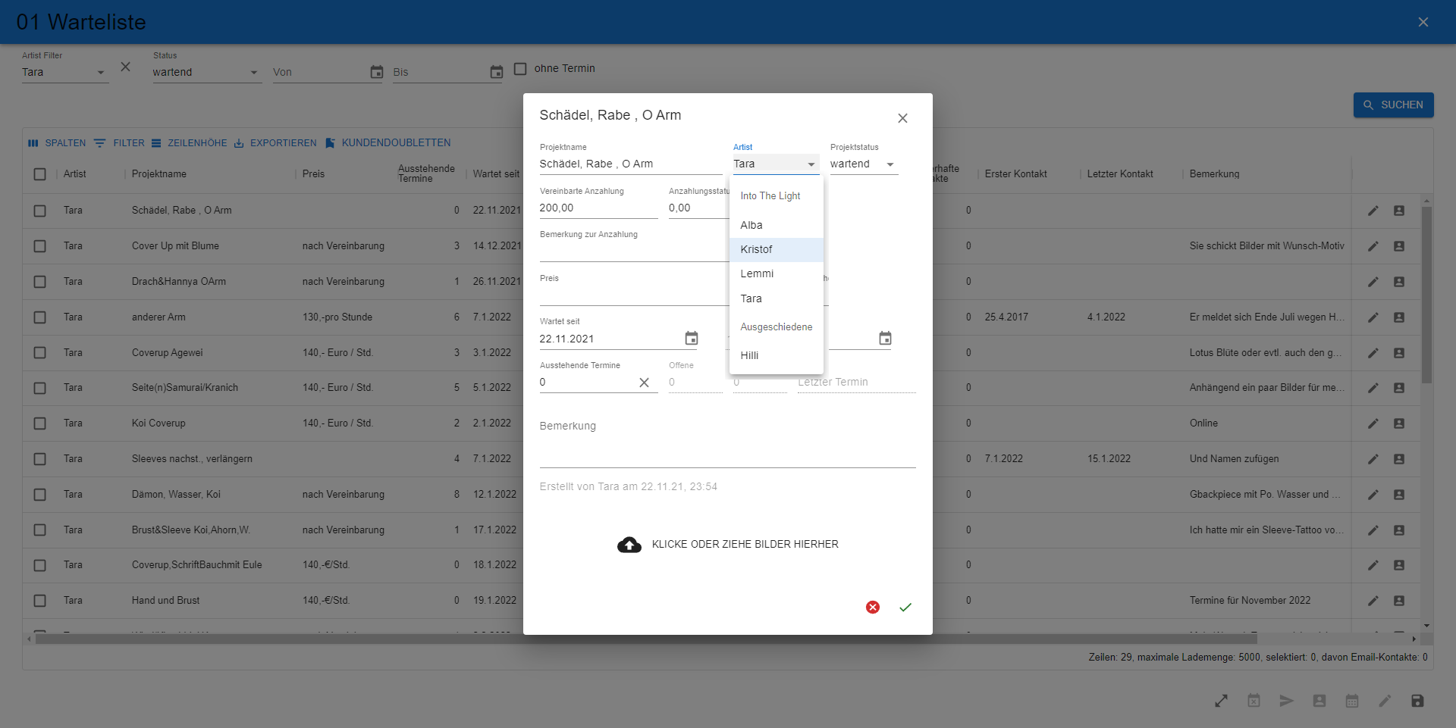Viewport: 1456px width, 728px height.
Task: Choose Kristof from the artist list
Action: pos(776,249)
